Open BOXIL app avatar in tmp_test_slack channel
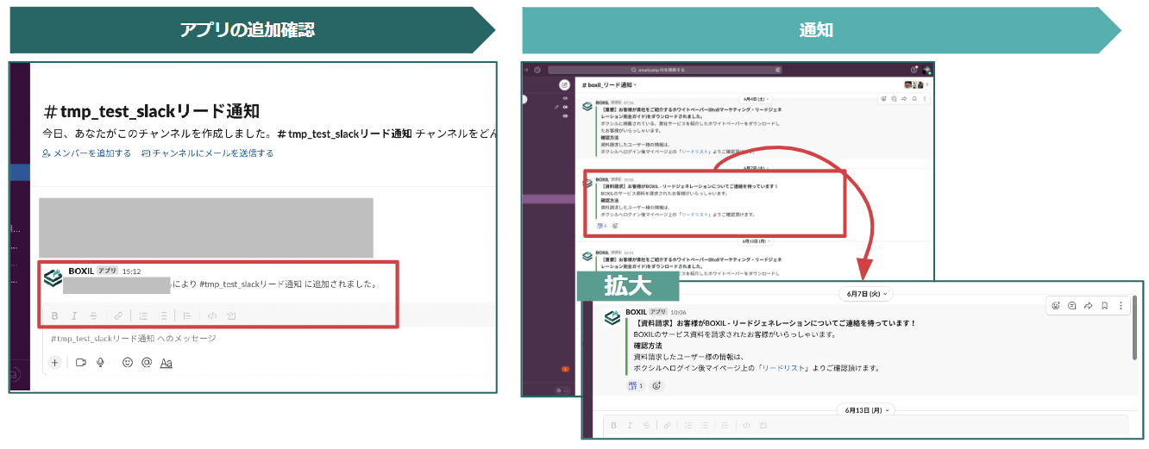This screenshot has width=1149, height=449. click(x=53, y=278)
